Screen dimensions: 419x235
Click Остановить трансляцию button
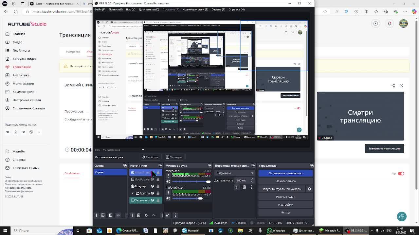point(285,173)
